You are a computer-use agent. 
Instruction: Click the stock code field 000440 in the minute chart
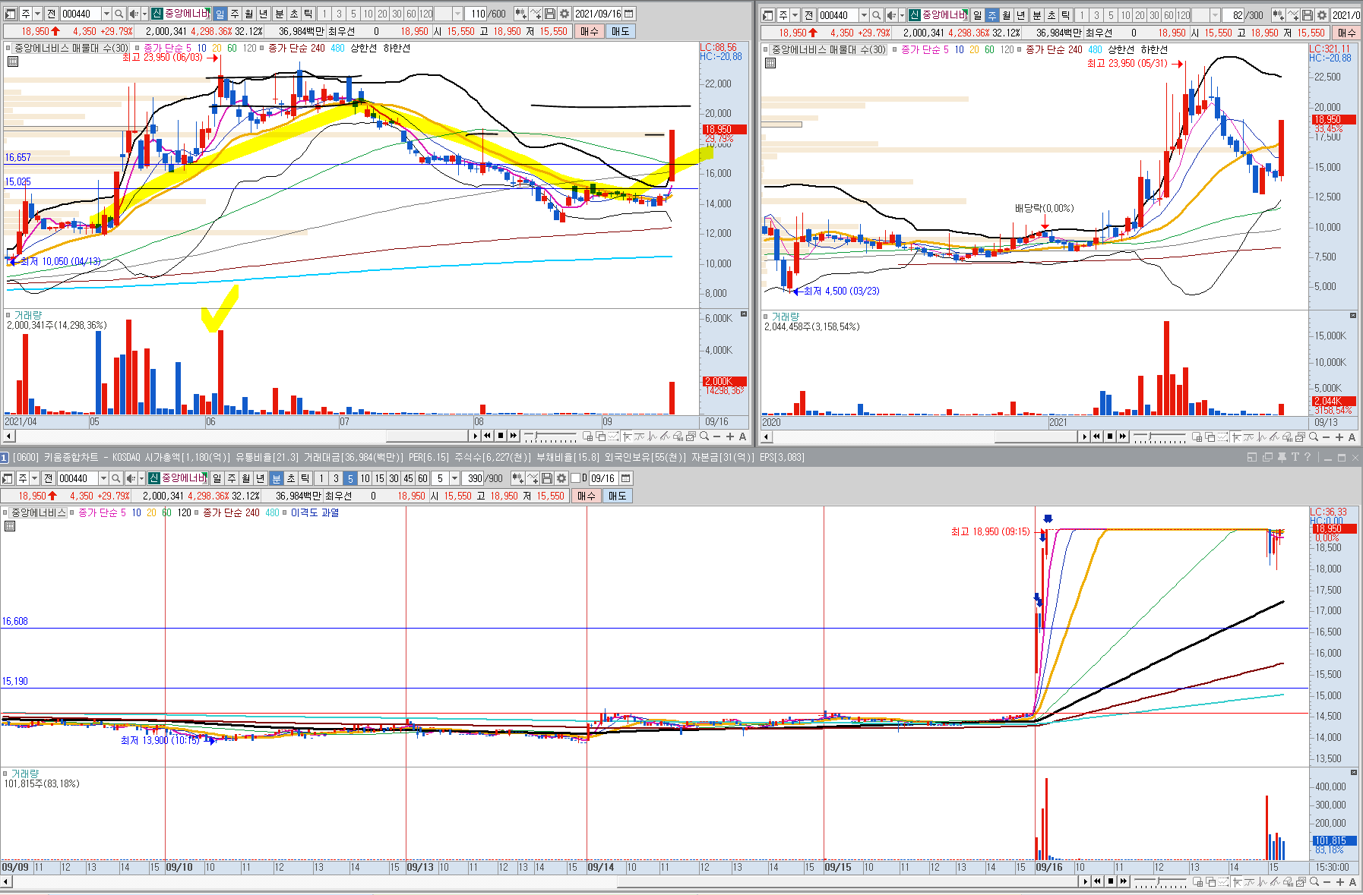pos(78,478)
